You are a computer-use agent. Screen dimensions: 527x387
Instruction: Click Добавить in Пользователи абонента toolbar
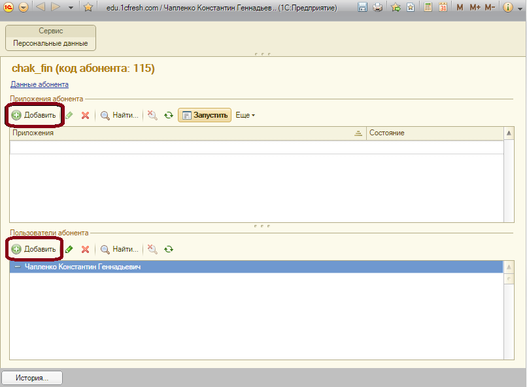pos(34,249)
